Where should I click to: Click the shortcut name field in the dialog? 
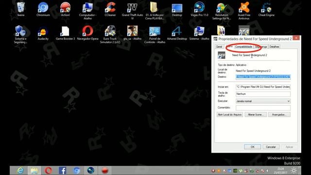click(261, 55)
